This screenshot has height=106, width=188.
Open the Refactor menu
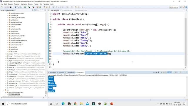click(17, 4)
